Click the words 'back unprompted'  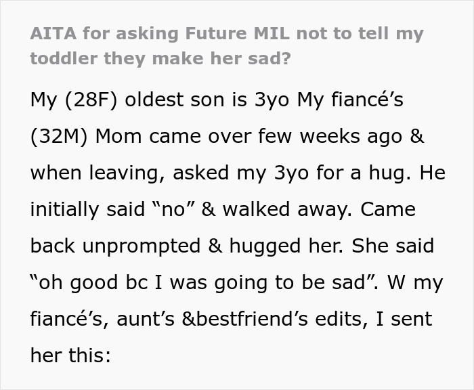115,246
